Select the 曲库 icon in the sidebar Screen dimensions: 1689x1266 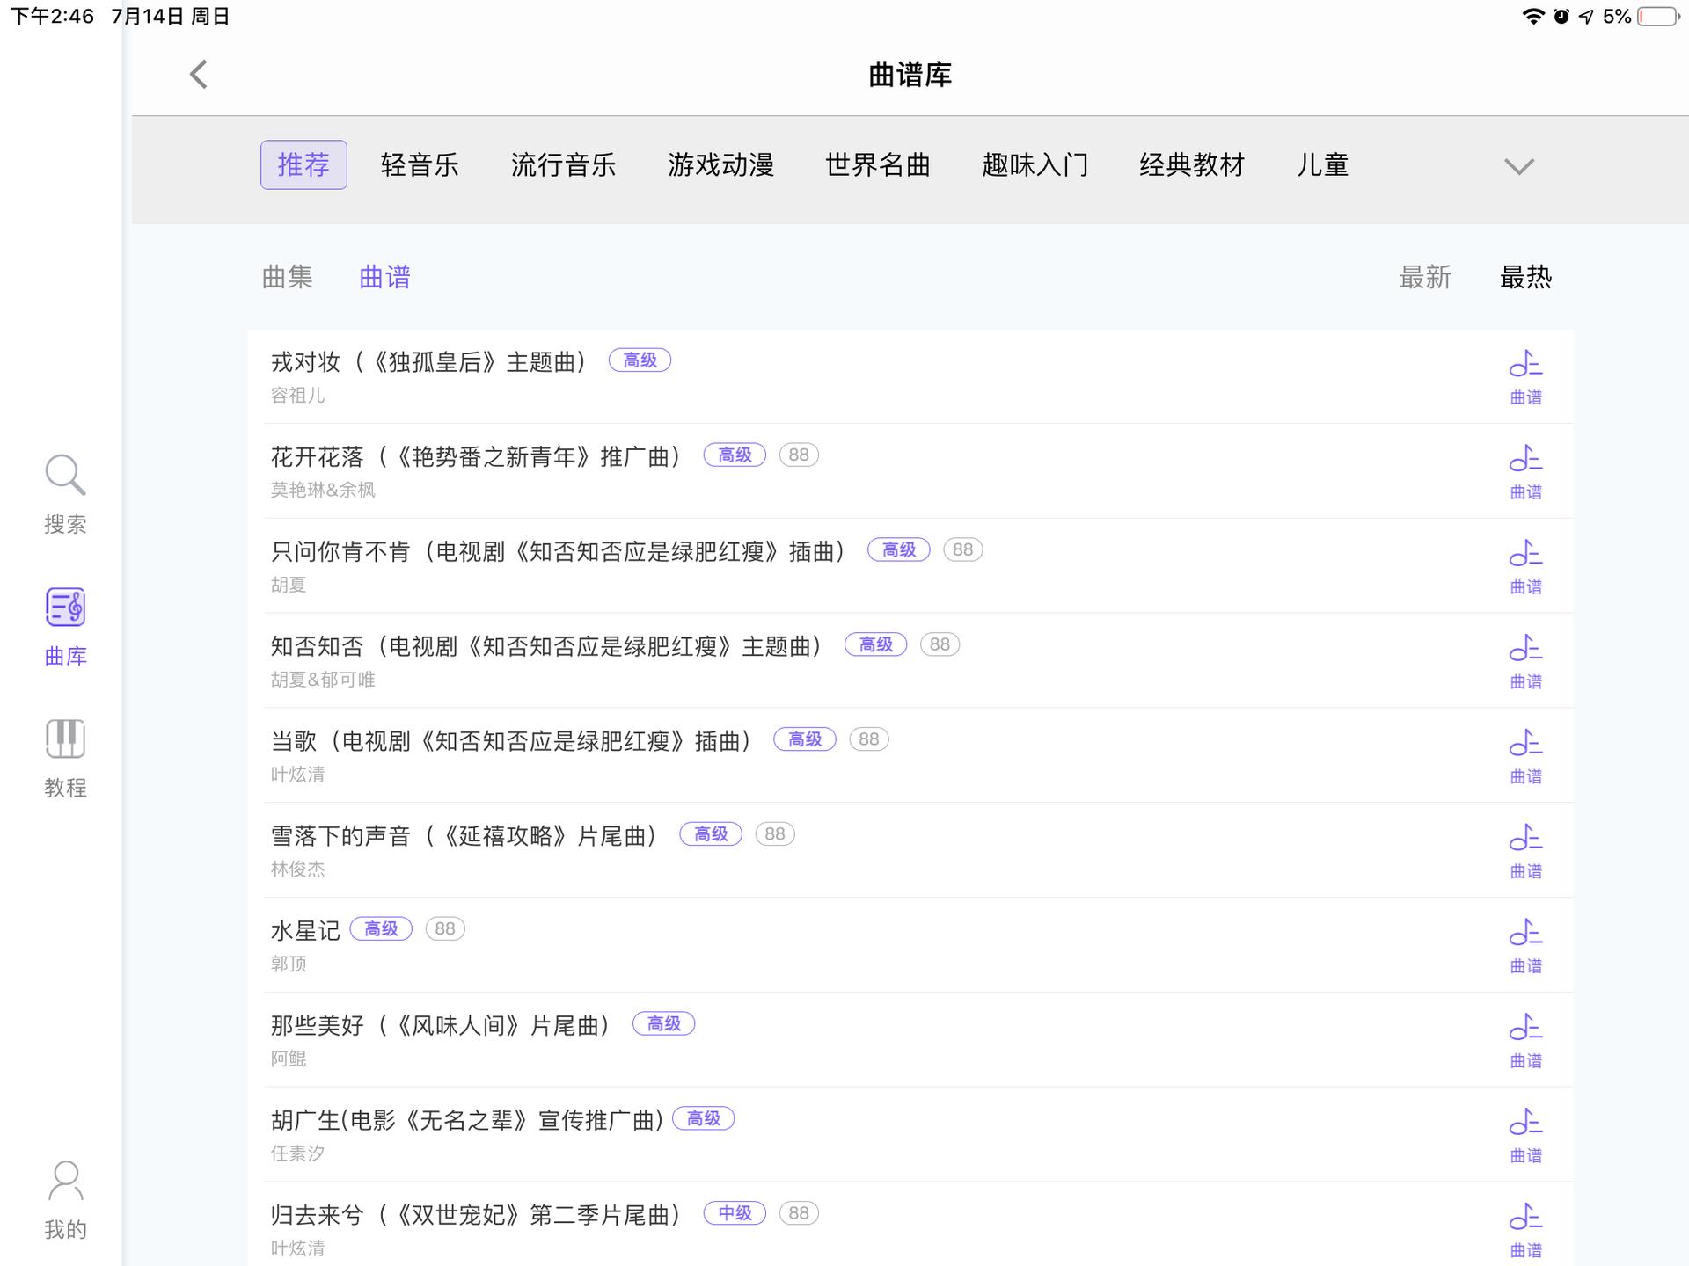(x=65, y=626)
